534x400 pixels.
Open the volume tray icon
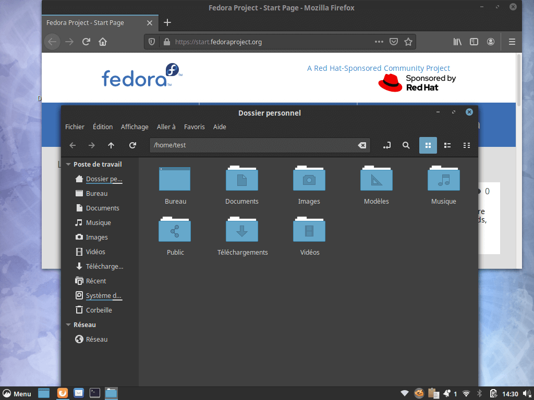527,394
